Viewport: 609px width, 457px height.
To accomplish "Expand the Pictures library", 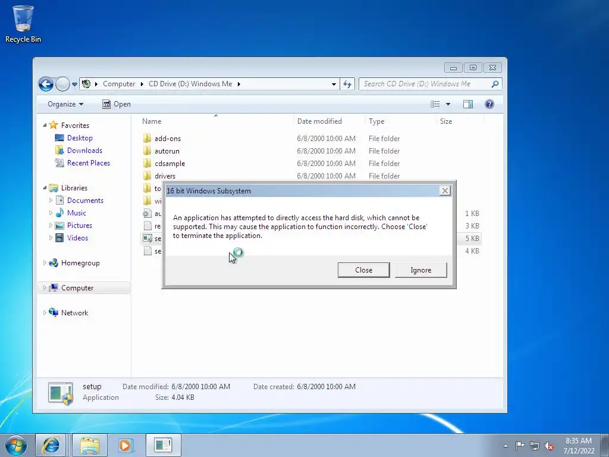I will (51, 226).
